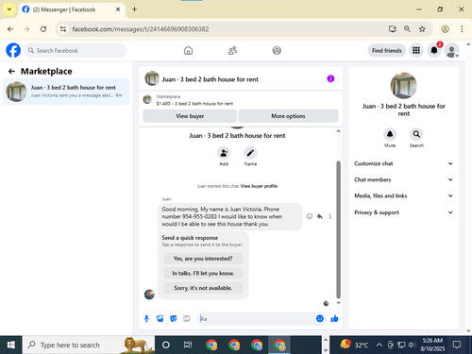Click the Windows taskbar search box

click(89, 345)
